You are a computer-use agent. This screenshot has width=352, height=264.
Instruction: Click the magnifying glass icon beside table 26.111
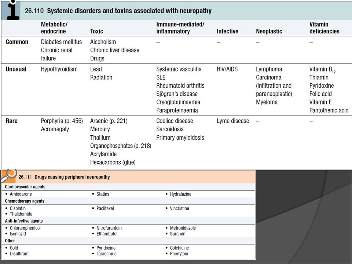coord(9,176)
